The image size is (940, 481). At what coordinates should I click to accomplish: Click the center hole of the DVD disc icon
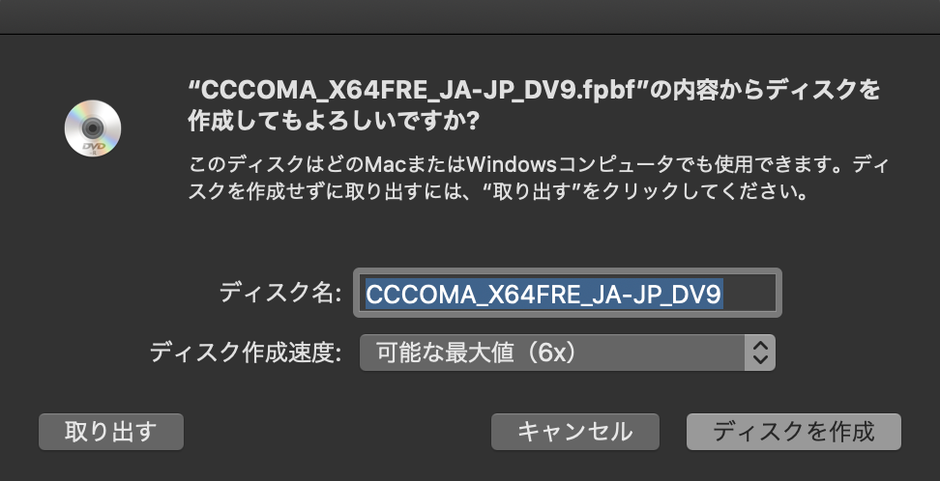[92, 127]
